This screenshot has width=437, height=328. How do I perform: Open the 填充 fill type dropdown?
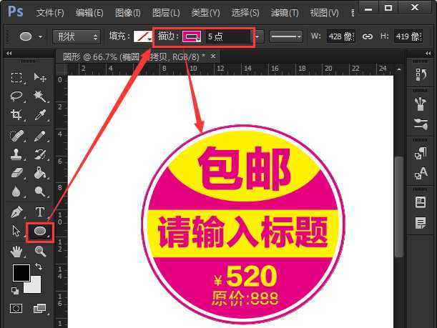click(143, 36)
